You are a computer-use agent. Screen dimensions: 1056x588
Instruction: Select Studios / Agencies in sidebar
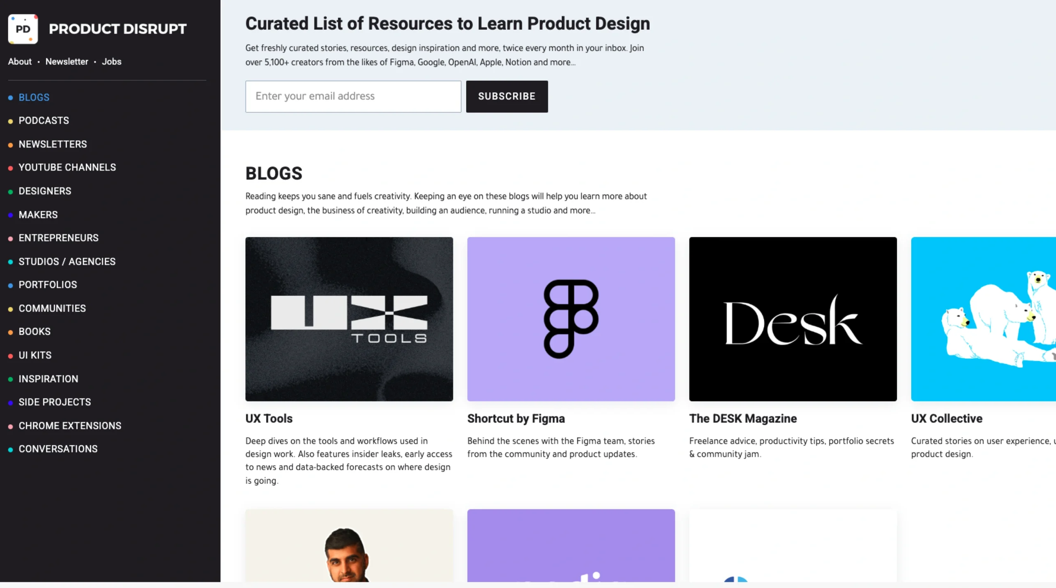pos(67,262)
